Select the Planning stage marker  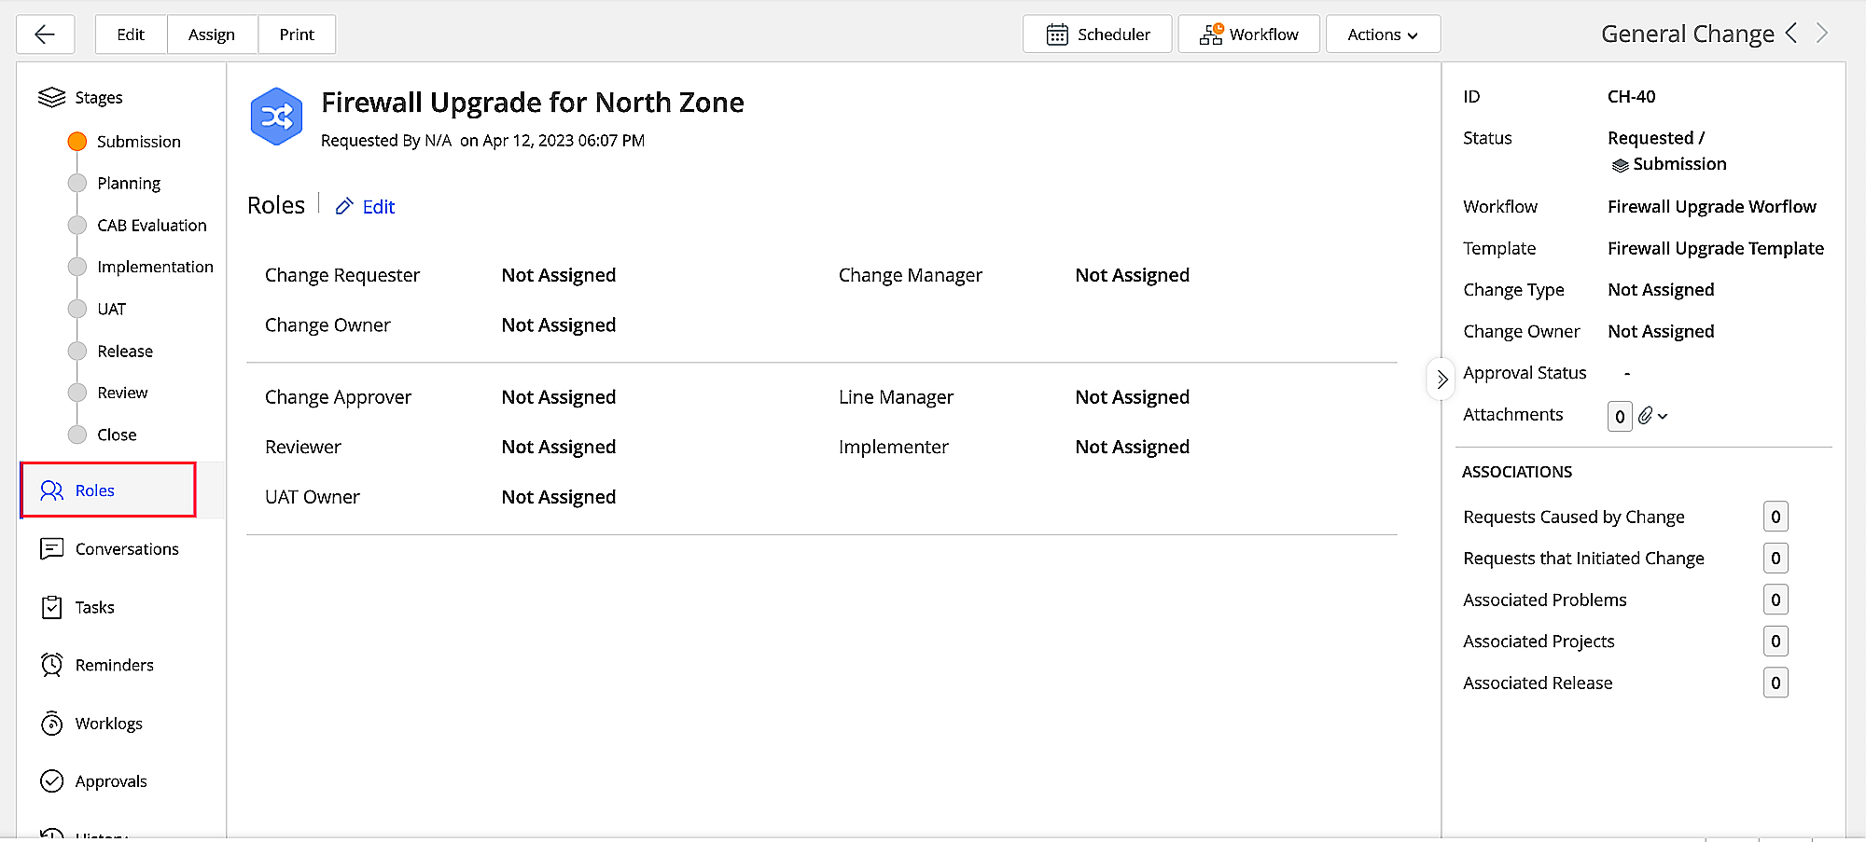pyautogui.click(x=77, y=184)
